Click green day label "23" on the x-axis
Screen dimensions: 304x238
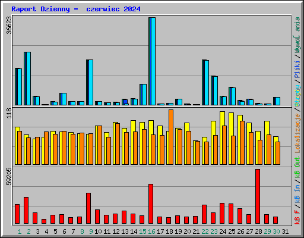click(x=214, y=231)
